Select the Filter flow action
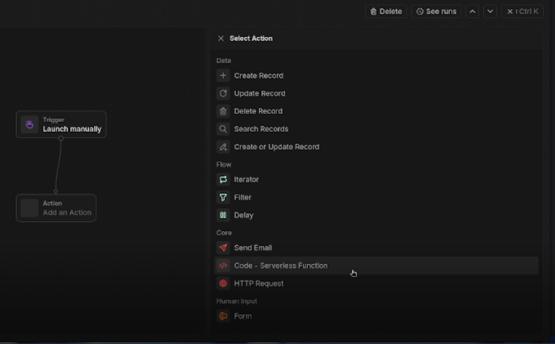The height and width of the screenshot is (344, 555). (x=377, y=197)
